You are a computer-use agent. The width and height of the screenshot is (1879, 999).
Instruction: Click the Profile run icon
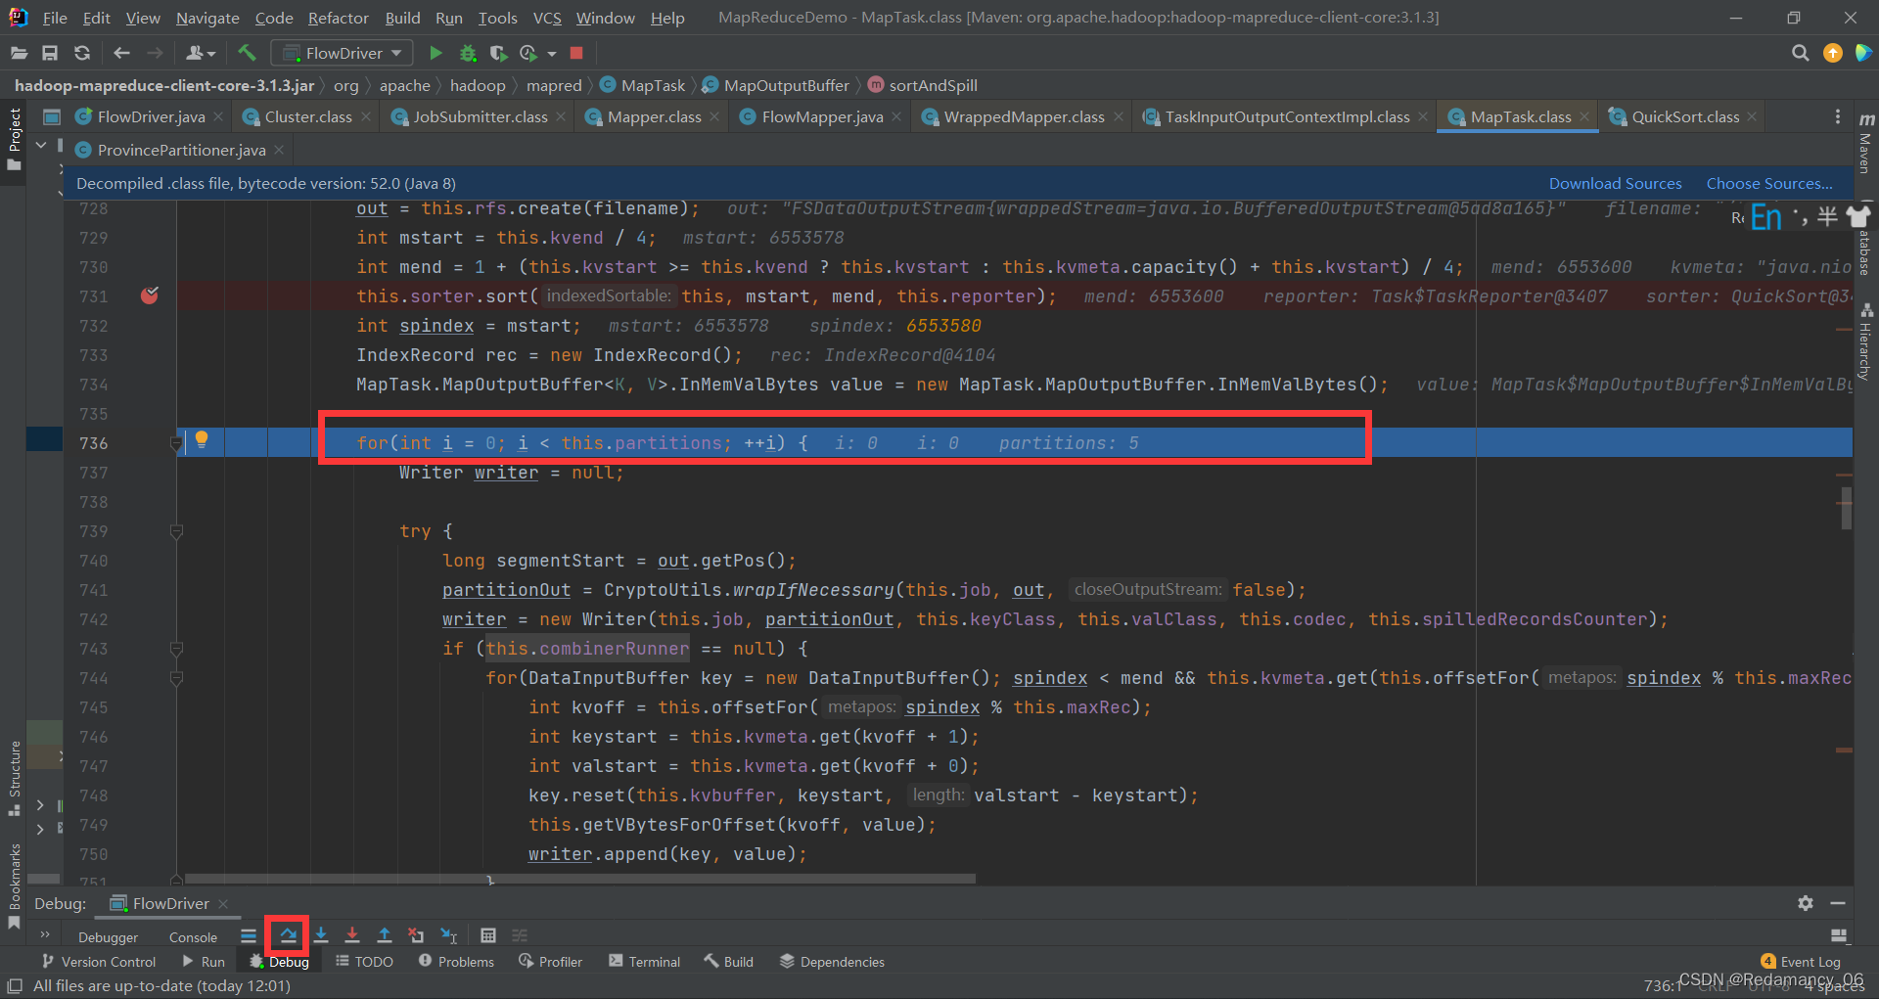click(x=528, y=53)
